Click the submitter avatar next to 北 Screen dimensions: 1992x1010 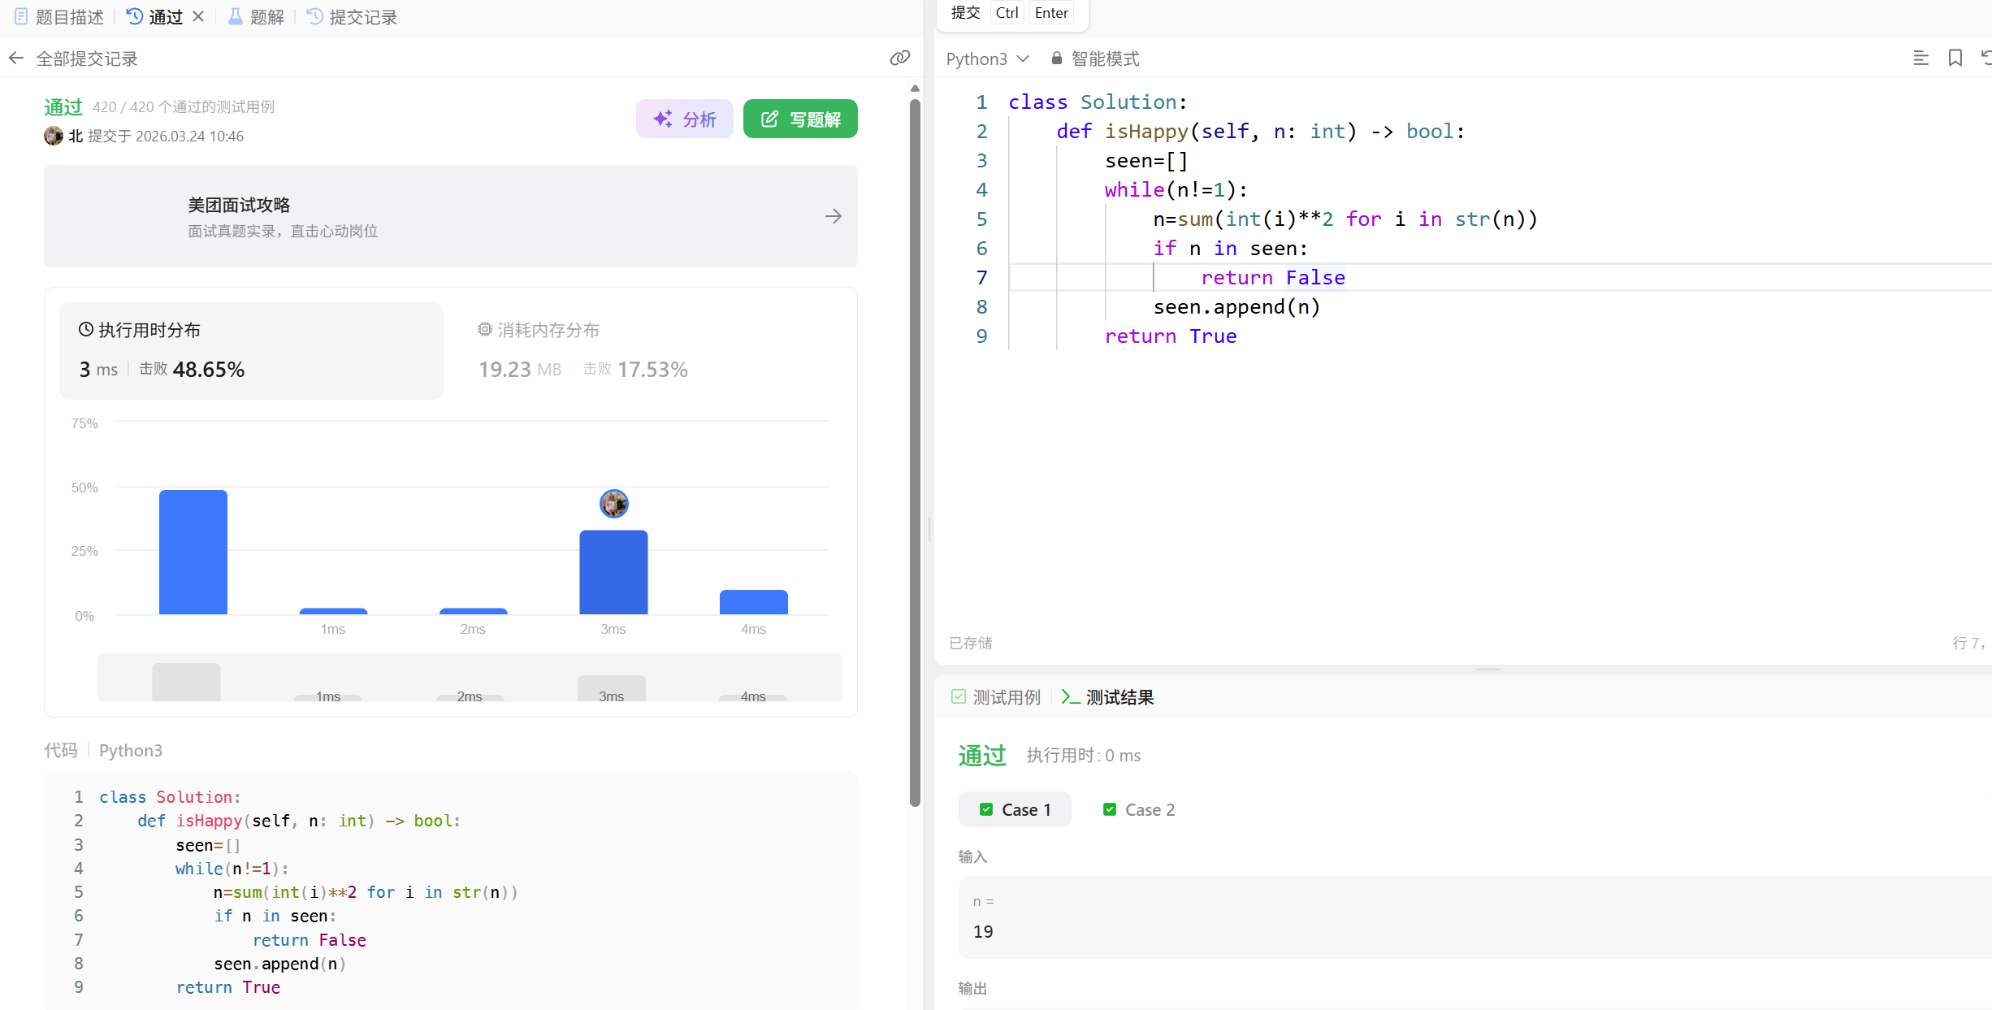click(x=54, y=136)
